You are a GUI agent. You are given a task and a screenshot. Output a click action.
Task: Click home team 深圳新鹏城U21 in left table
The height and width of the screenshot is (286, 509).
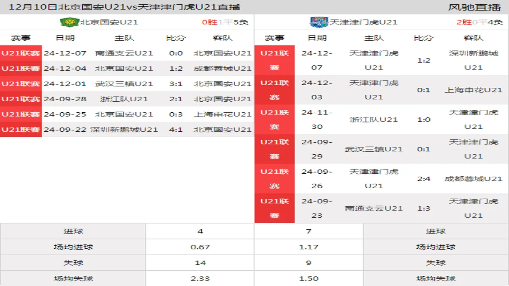pyautogui.click(x=124, y=129)
